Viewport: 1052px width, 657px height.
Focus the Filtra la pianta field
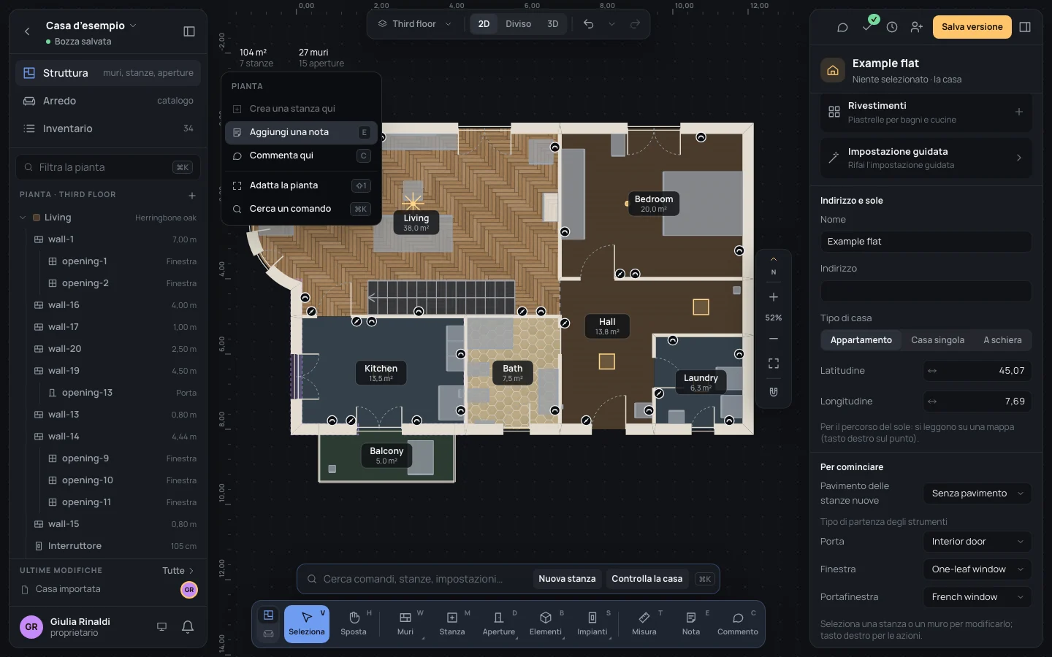[108, 167]
